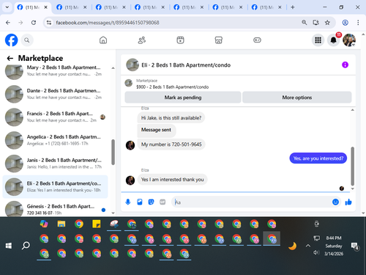
Task: Close the first Facebook browser tab
Action: pos(45,7)
